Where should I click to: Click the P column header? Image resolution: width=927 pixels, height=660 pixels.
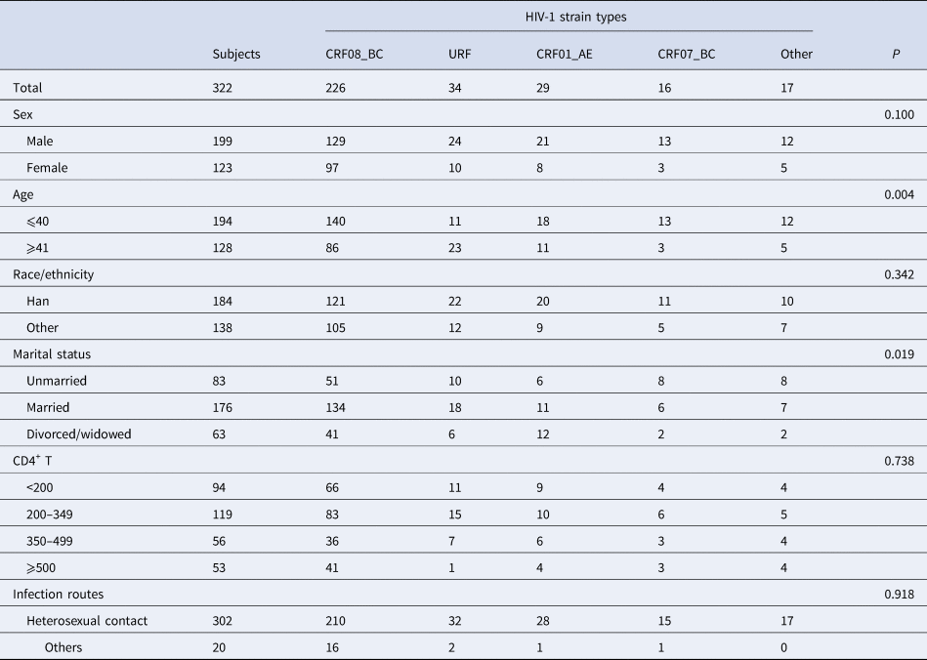[896, 55]
